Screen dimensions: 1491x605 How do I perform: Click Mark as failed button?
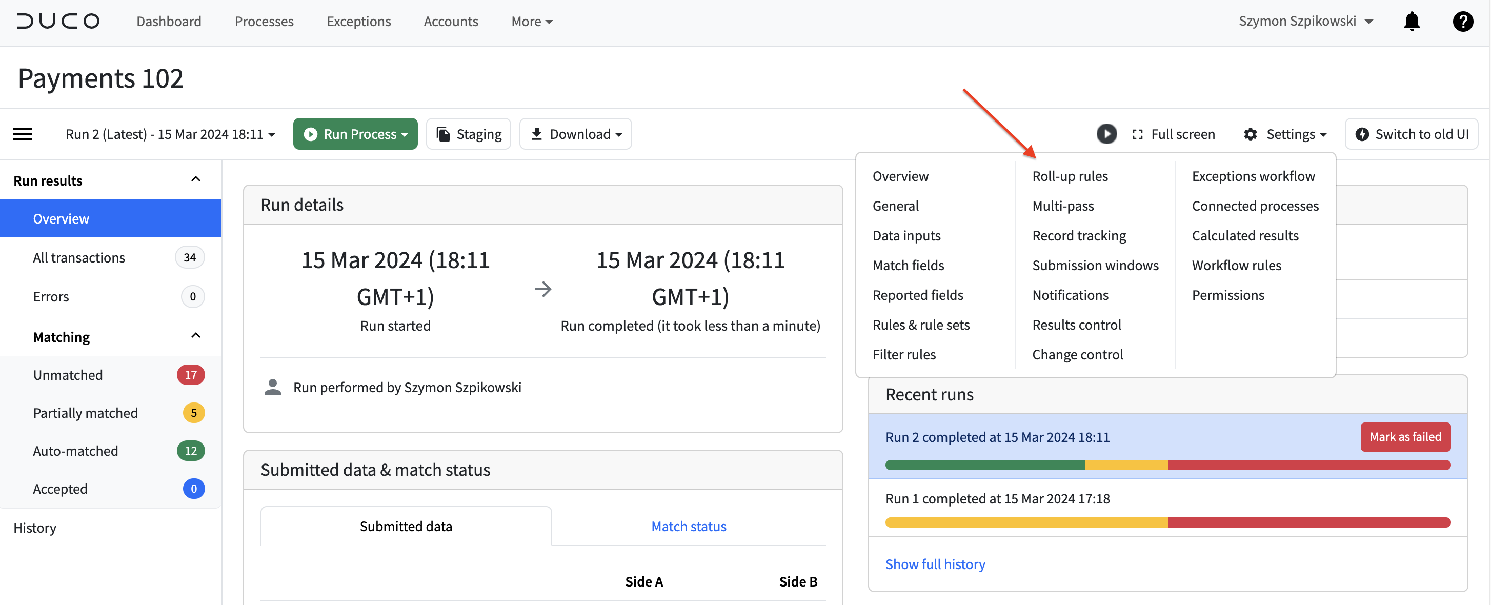1405,436
